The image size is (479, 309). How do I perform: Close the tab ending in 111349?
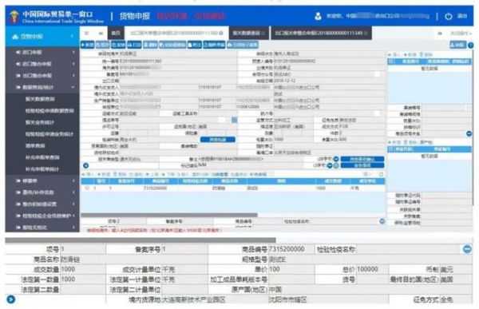point(366,33)
